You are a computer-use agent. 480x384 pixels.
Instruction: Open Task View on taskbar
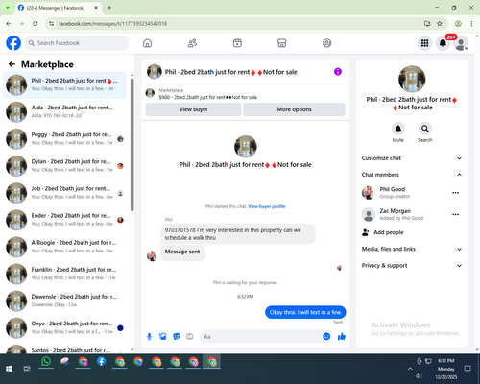click(27, 369)
